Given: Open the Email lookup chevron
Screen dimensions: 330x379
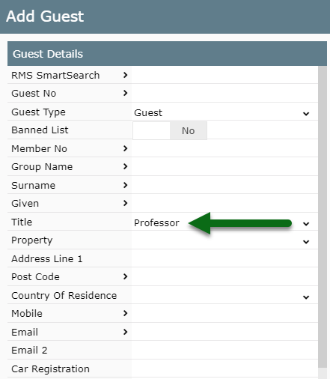Looking at the screenshot, I should click(125, 332).
